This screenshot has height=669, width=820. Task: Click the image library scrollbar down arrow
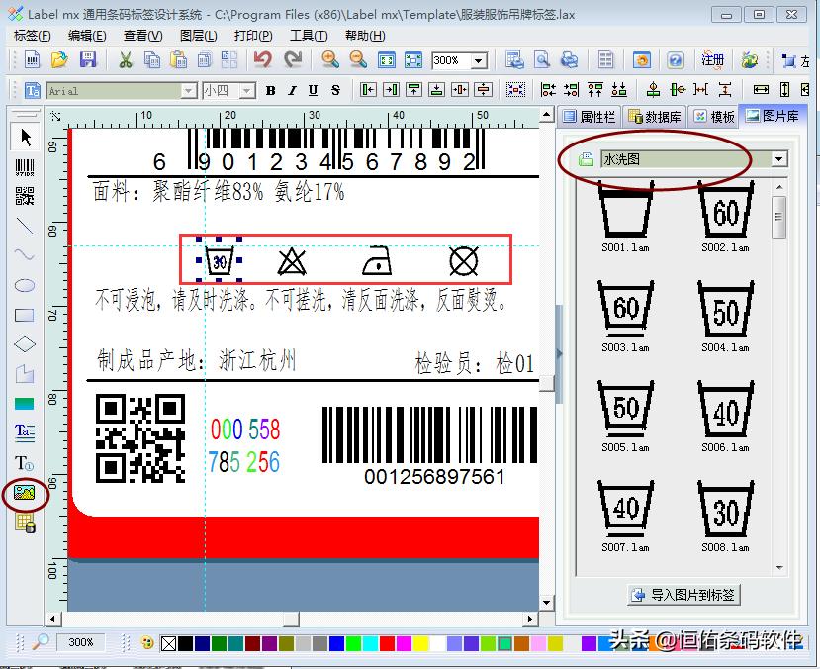pos(779,567)
